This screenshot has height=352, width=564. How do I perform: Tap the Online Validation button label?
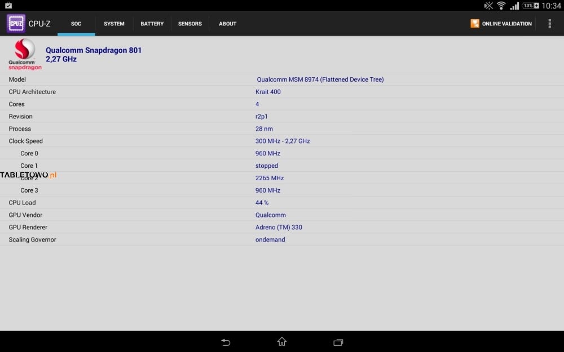coord(506,24)
